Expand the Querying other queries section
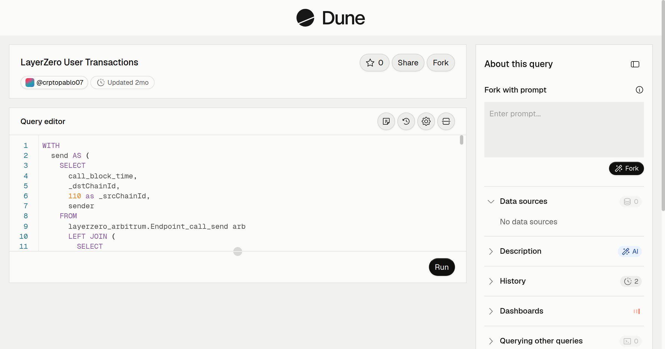This screenshot has width=665, height=349. point(491,341)
